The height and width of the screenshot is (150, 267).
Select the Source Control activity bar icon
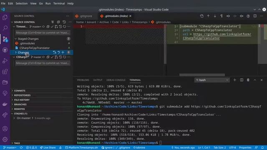5,39
